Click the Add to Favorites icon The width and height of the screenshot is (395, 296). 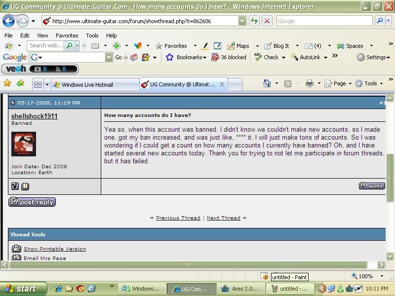click(x=20, y=83)
